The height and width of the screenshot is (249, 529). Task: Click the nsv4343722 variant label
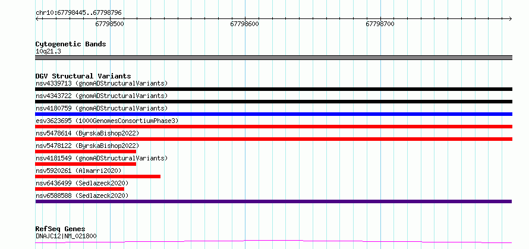pyautogui.click(x=102, y=96)
